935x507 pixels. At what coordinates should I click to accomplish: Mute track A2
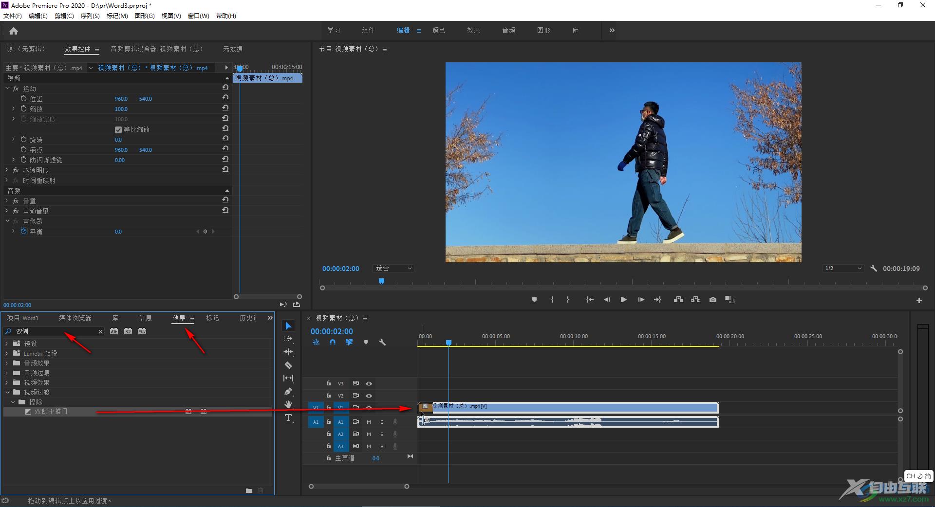(369, 434)
